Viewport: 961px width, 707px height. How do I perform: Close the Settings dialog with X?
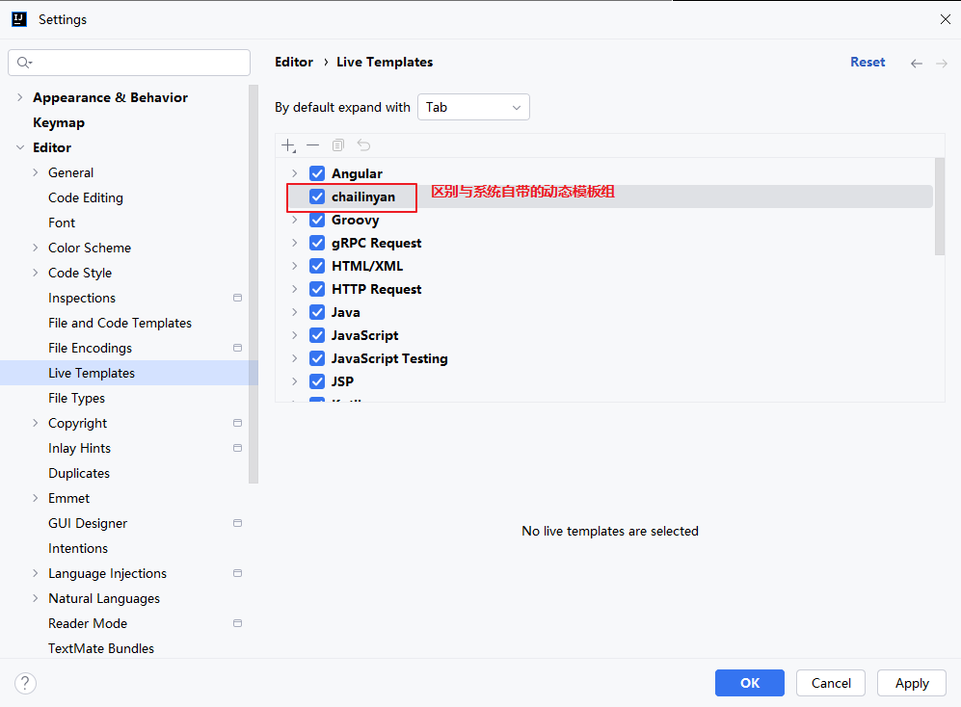coord(945,19)
